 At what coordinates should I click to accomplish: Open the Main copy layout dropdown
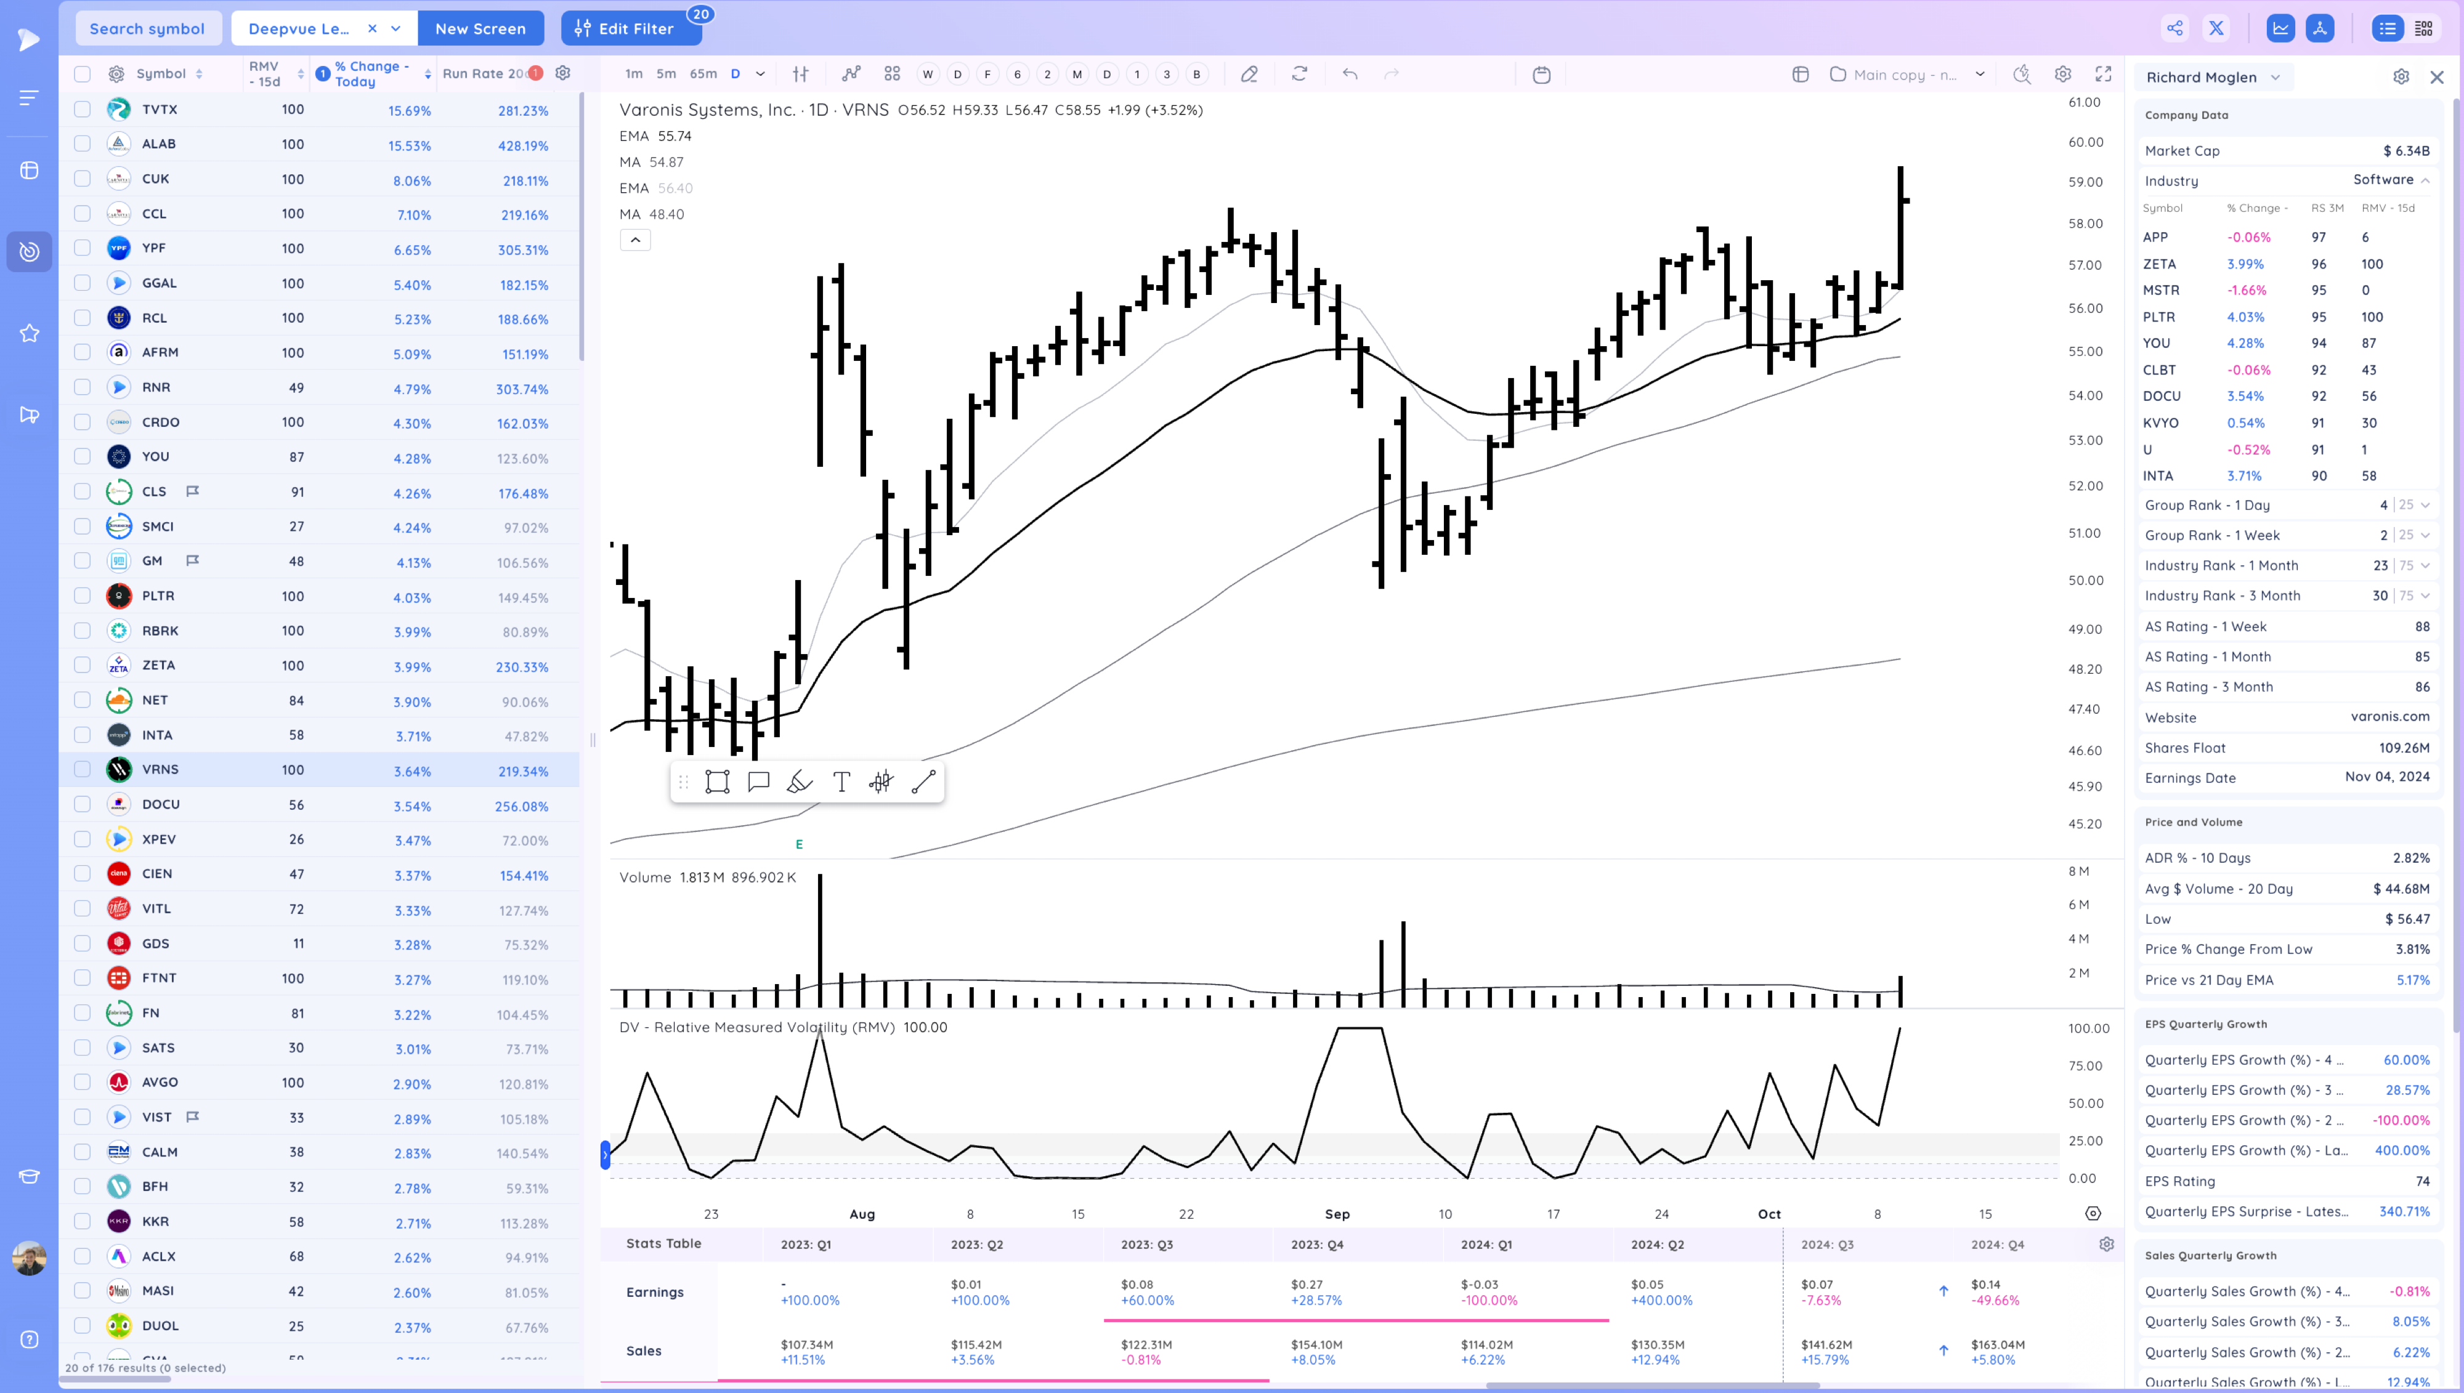click(x=1980, y=74)
